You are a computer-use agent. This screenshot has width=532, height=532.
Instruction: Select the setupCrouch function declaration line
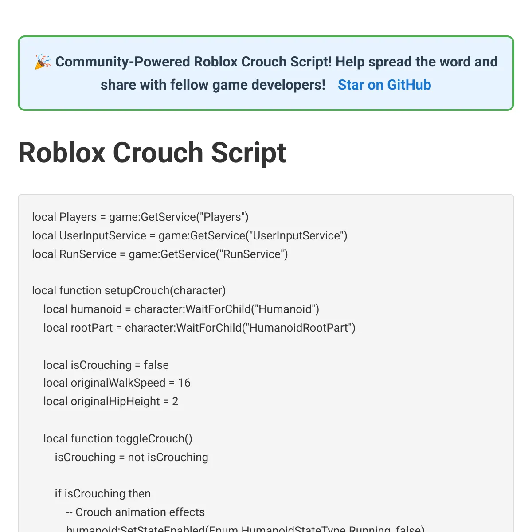tap(129, 290)
